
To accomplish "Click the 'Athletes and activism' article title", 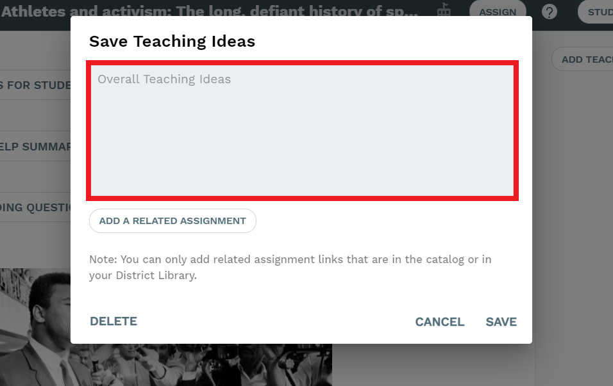I will (210, 10).
